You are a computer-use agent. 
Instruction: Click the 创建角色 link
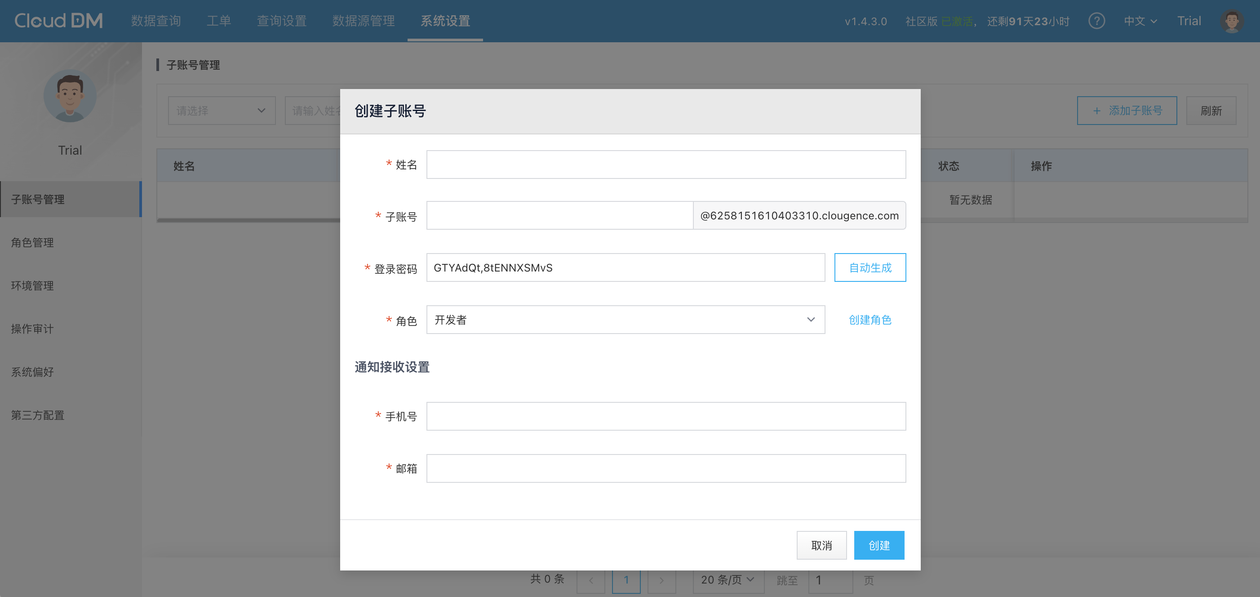[870, 320]
